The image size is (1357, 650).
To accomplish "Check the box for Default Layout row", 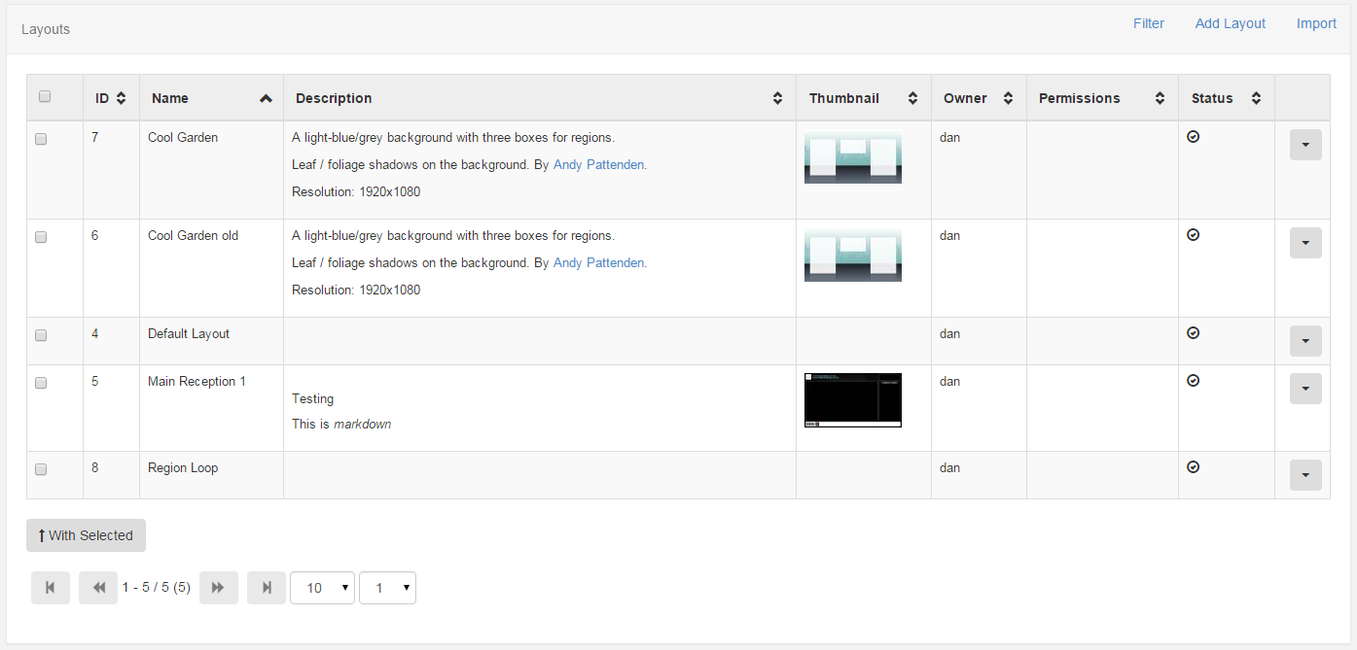I will [x=41, y=335].
